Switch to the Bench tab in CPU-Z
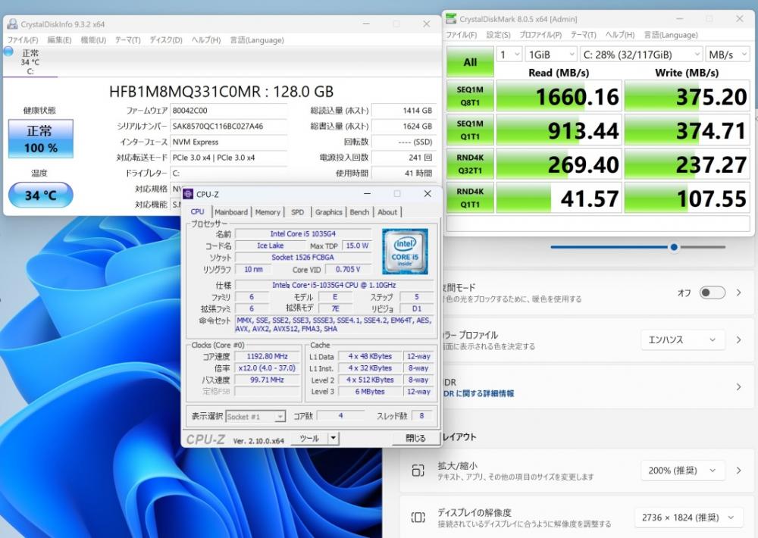758x538 pixels. [x=359, y=211]
